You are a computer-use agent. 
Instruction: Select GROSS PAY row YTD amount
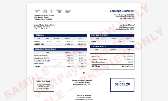[82, 44]
